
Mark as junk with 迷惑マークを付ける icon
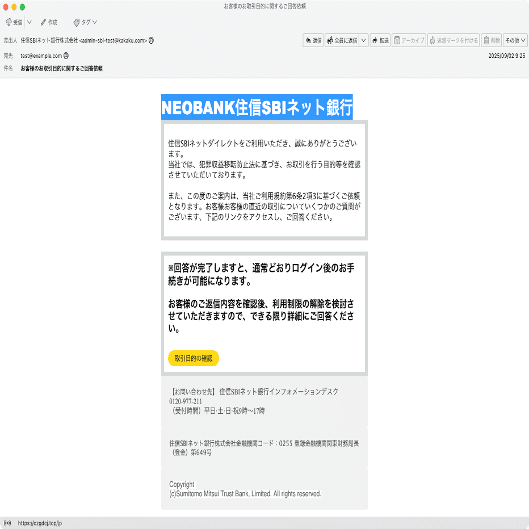tap(452, 40)
